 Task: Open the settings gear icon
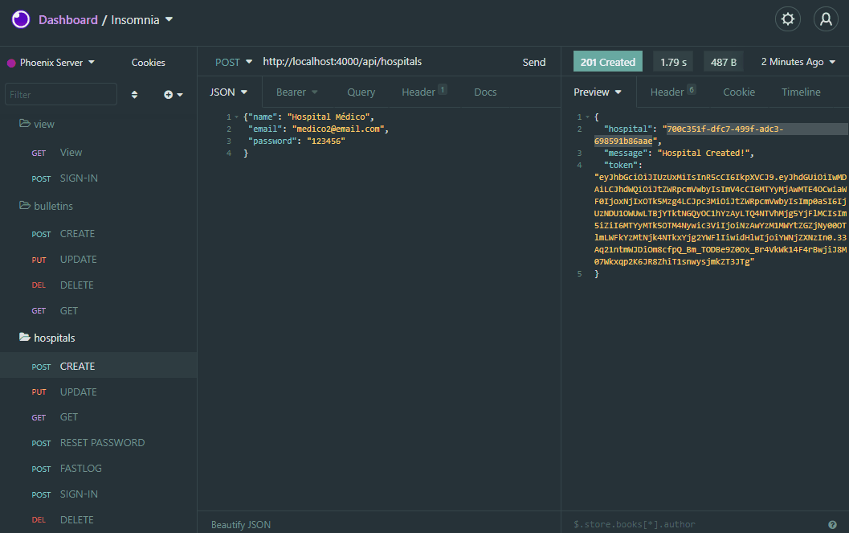[787, 19]
